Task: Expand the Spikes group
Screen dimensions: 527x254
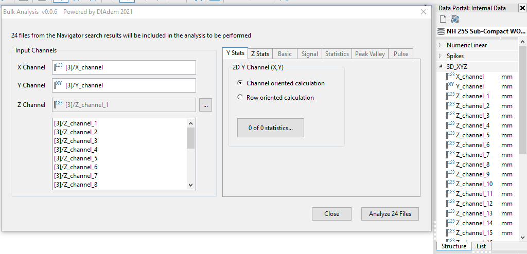Action: (441, 56)
